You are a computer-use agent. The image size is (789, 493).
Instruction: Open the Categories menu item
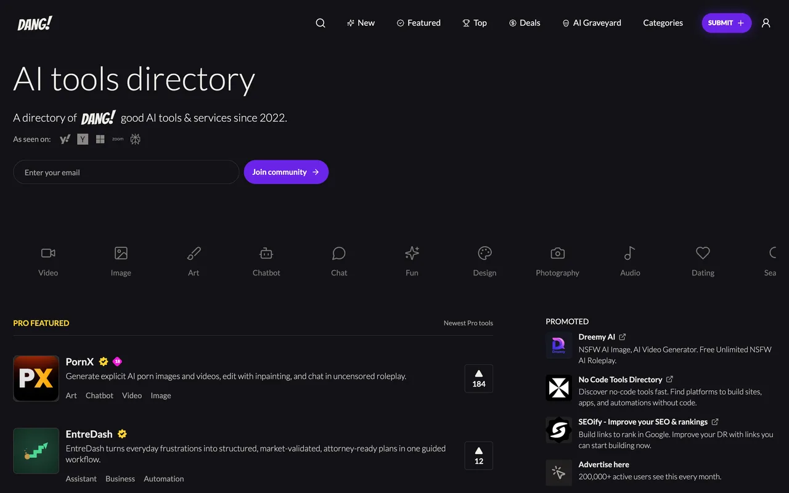tap(663, 23)
